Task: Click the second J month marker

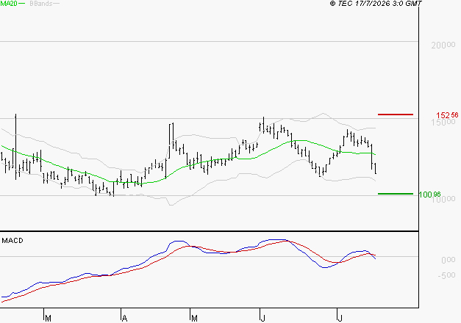Action: [x=340, y=319]
